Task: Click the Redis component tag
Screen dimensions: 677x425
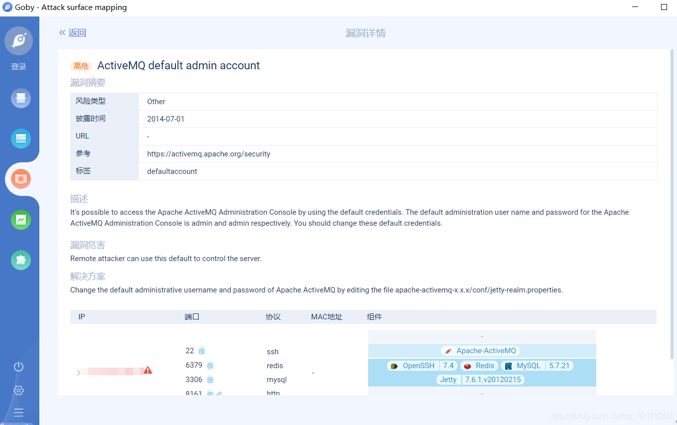Action: tap(479, 366)
